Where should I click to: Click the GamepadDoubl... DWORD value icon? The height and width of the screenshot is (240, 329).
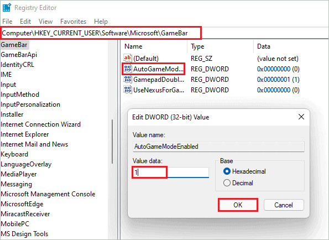(128, 79)
